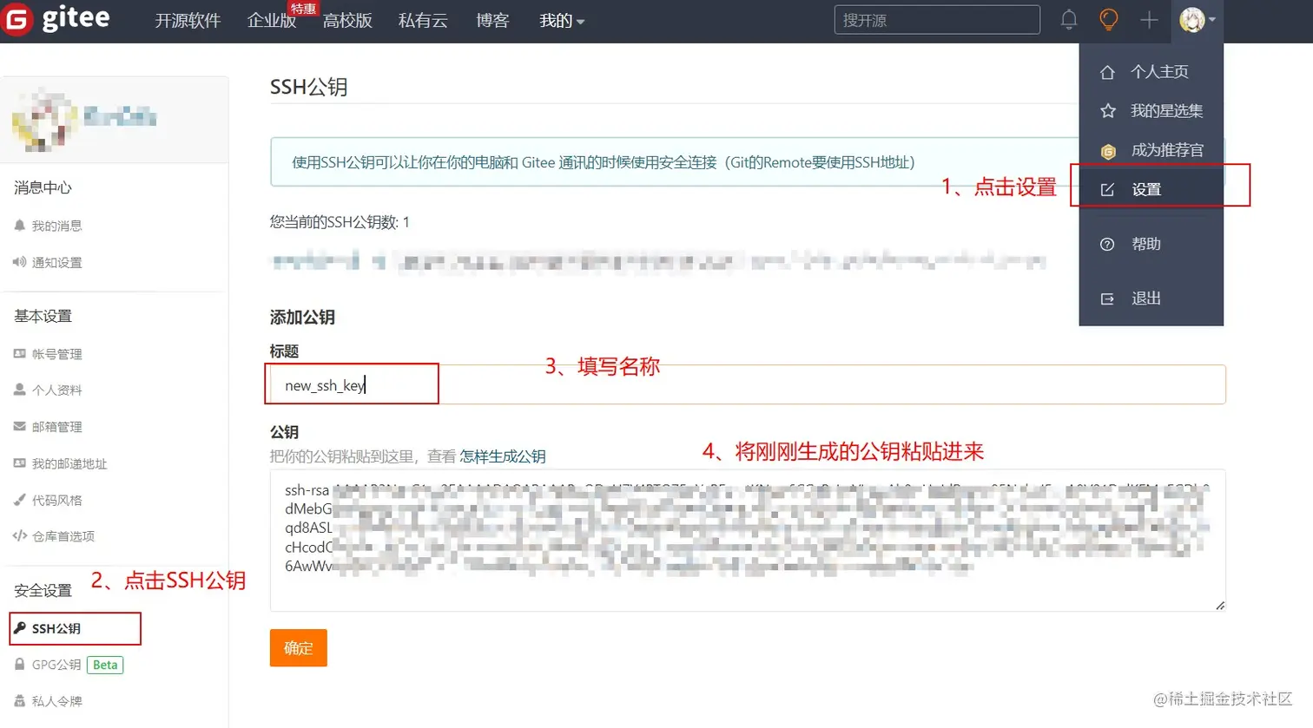Click the edit icon beside 设置
Screen dimensions: 1313x728
point(1107,189)
